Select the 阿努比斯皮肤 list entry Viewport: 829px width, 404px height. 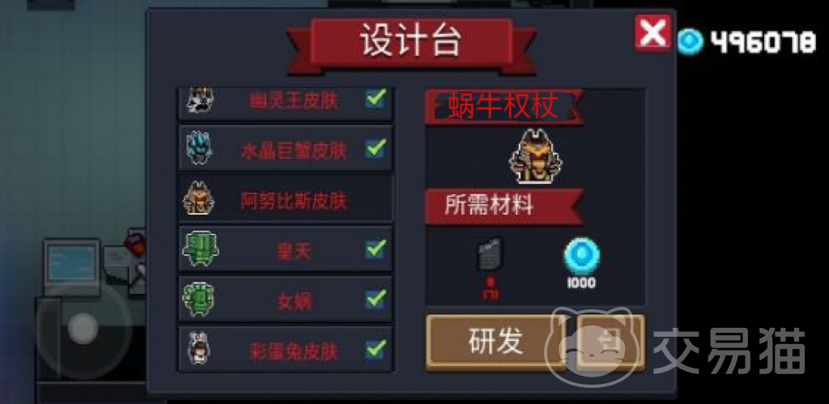[286, 198]
